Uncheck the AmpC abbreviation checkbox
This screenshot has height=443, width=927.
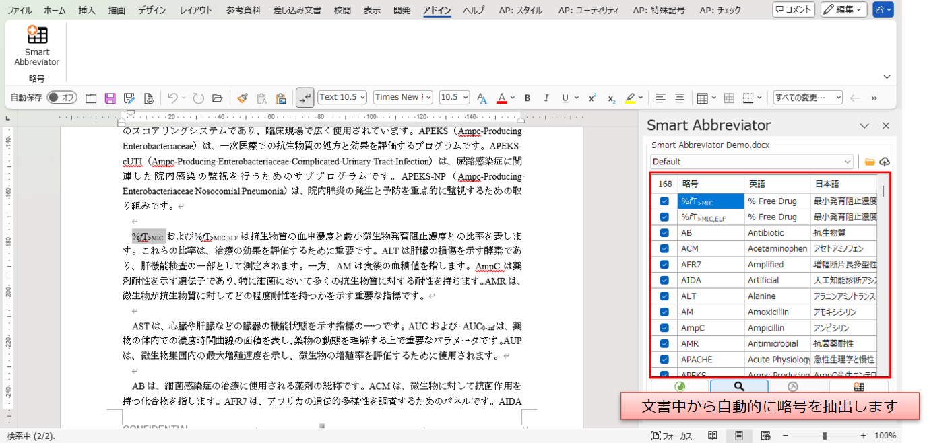click(x=664, y=328)
